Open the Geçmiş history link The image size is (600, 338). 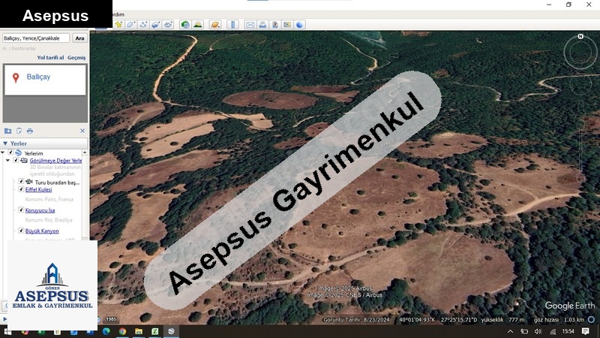(x=76, y=58)
